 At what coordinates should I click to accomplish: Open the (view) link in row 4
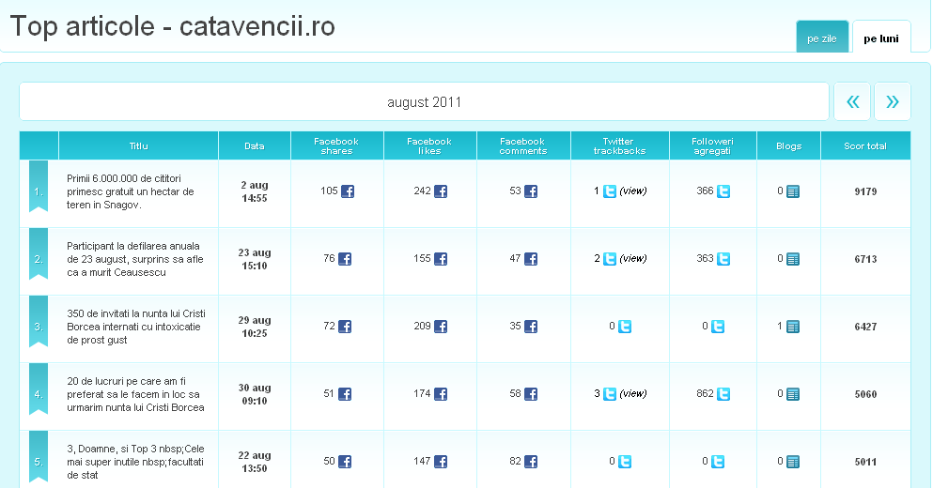633,394
